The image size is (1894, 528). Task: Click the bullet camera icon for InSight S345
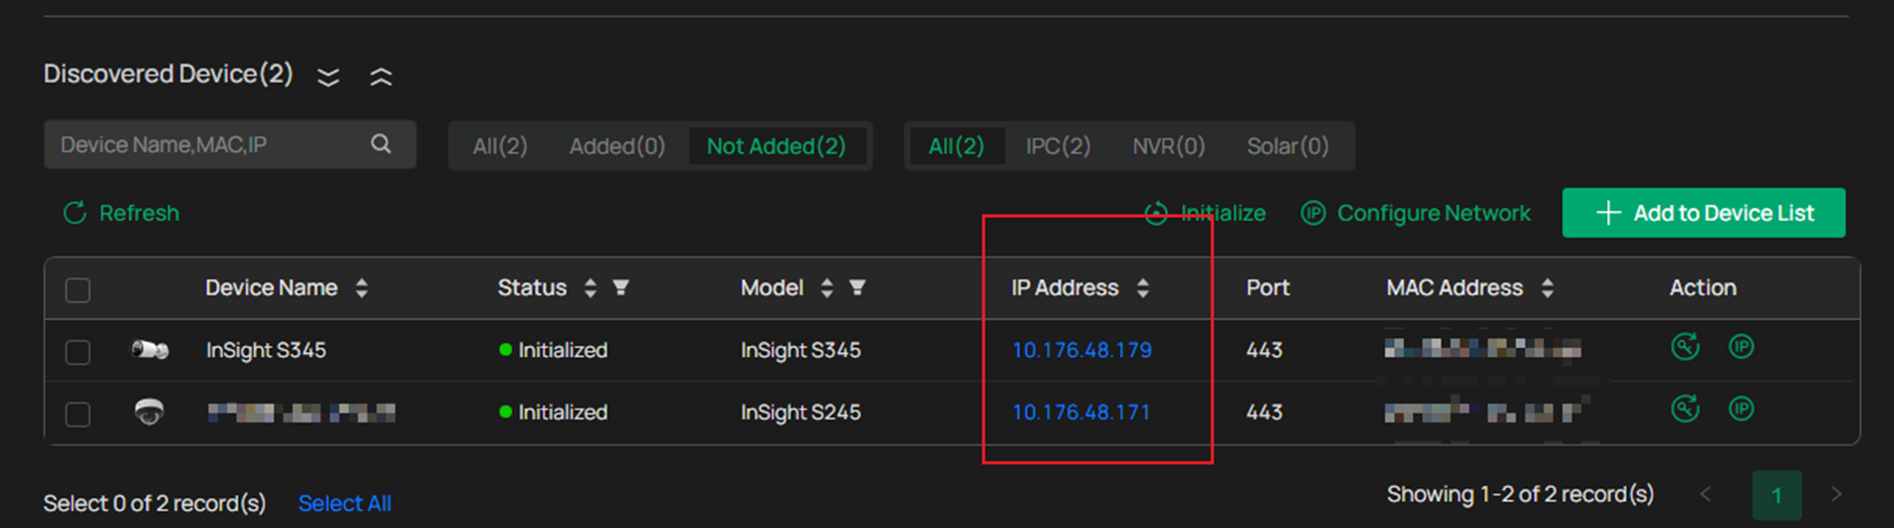pyautogui.click(x=149, y=350)
